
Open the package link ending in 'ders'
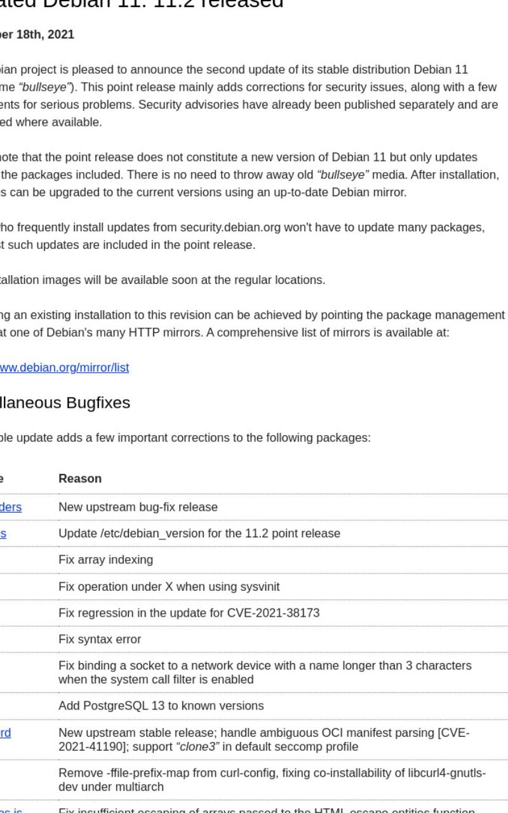(10, 507)
